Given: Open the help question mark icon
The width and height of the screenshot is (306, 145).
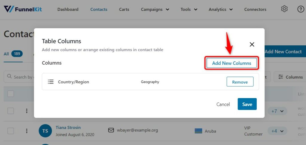Looking at the screenshot, I should click(x=301, y=9).
